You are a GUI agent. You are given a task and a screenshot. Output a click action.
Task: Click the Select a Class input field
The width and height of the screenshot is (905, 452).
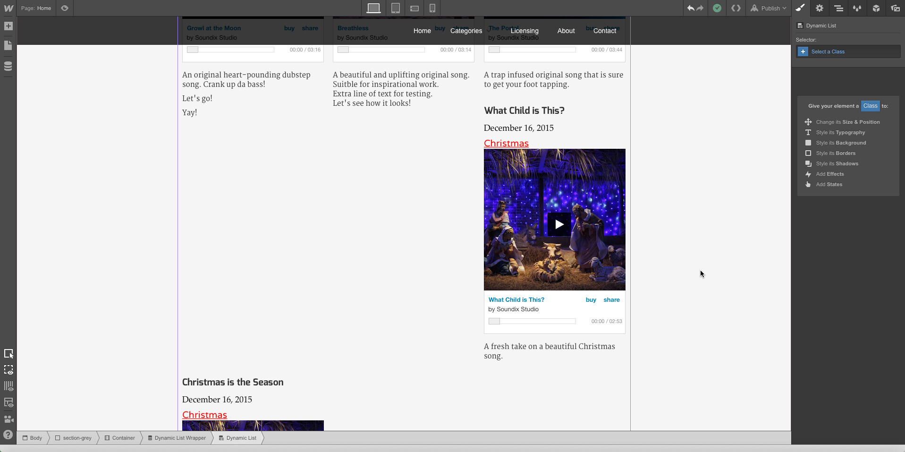(849, 51)
